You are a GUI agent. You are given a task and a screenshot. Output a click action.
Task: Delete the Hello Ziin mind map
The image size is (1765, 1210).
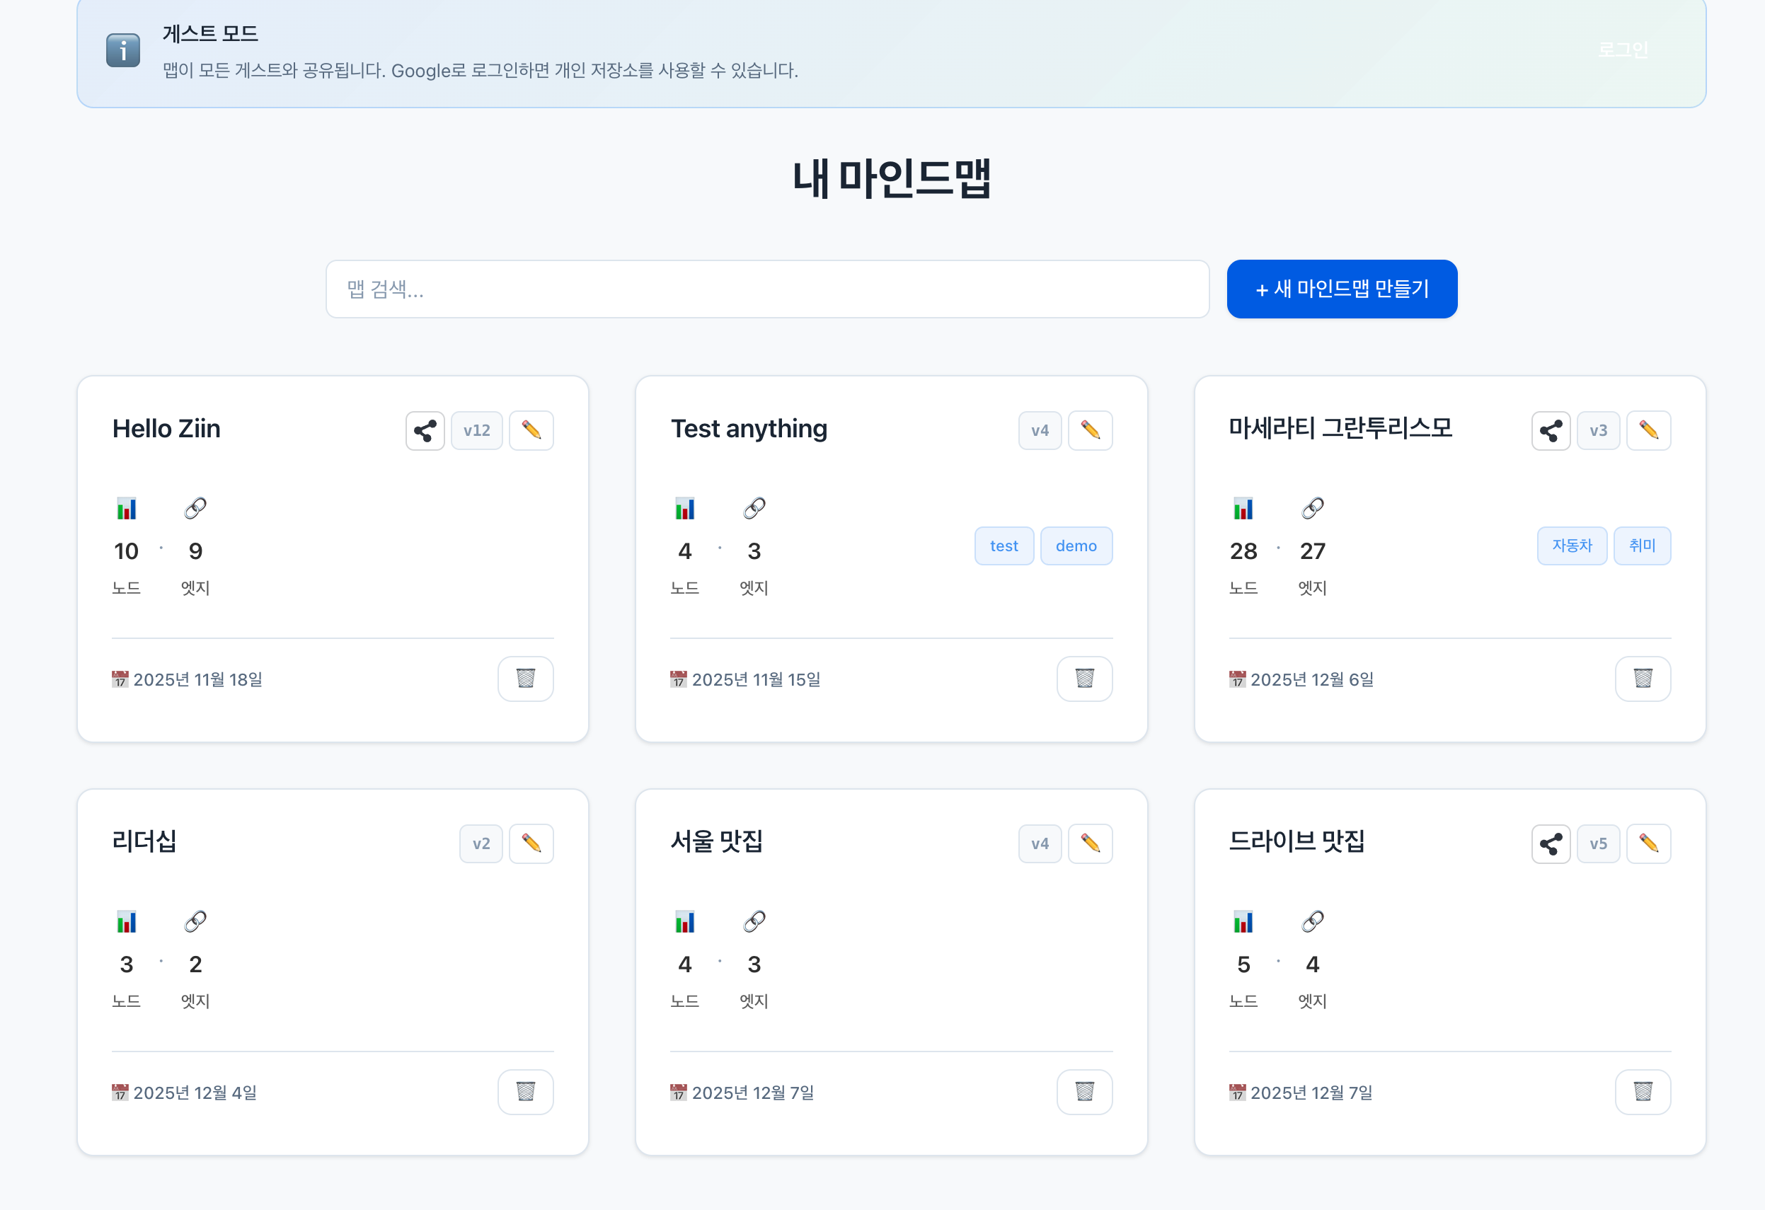pos(525,679)
